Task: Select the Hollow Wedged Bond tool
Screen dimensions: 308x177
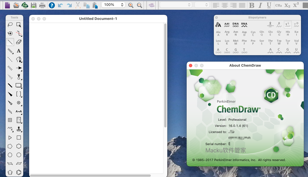Action: pos(10,103)
